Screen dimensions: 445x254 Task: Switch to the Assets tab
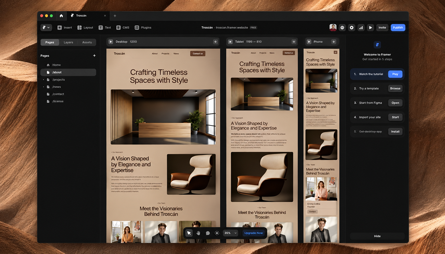(x=87, y=42)
